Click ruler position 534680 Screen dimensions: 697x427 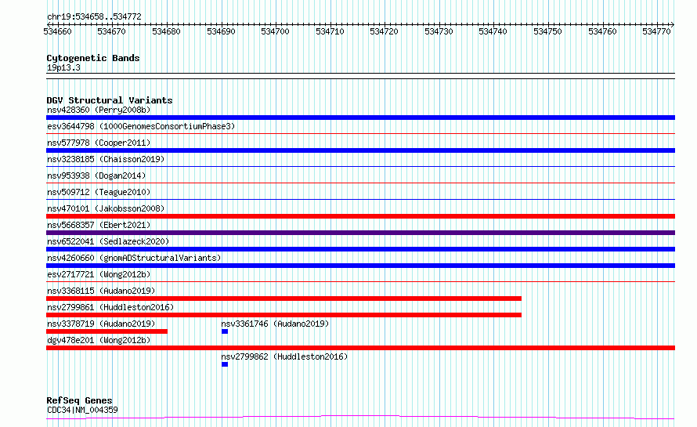(x=166, y=31)
